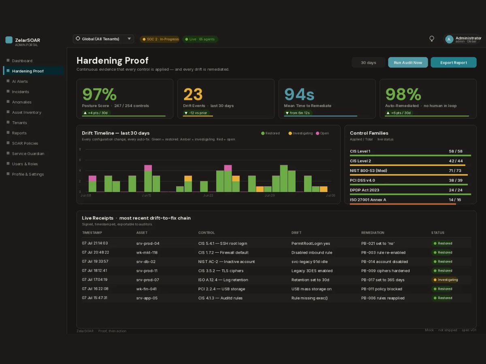486x364 pixels.
Task: Open SOAR Policies page
Action: 25,143
